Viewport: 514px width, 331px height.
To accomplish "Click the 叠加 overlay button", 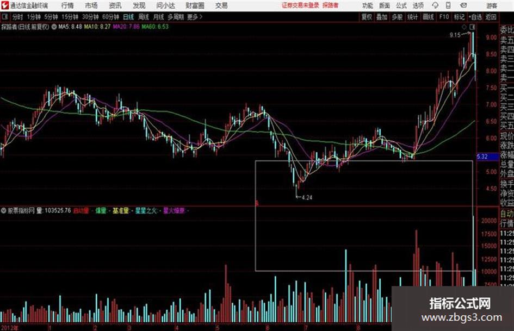I will (382, 17).
